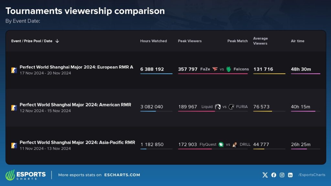Viewport: 331px width, 186px height.
Task: Click the air time value 48h 30m
Action: 301,69
